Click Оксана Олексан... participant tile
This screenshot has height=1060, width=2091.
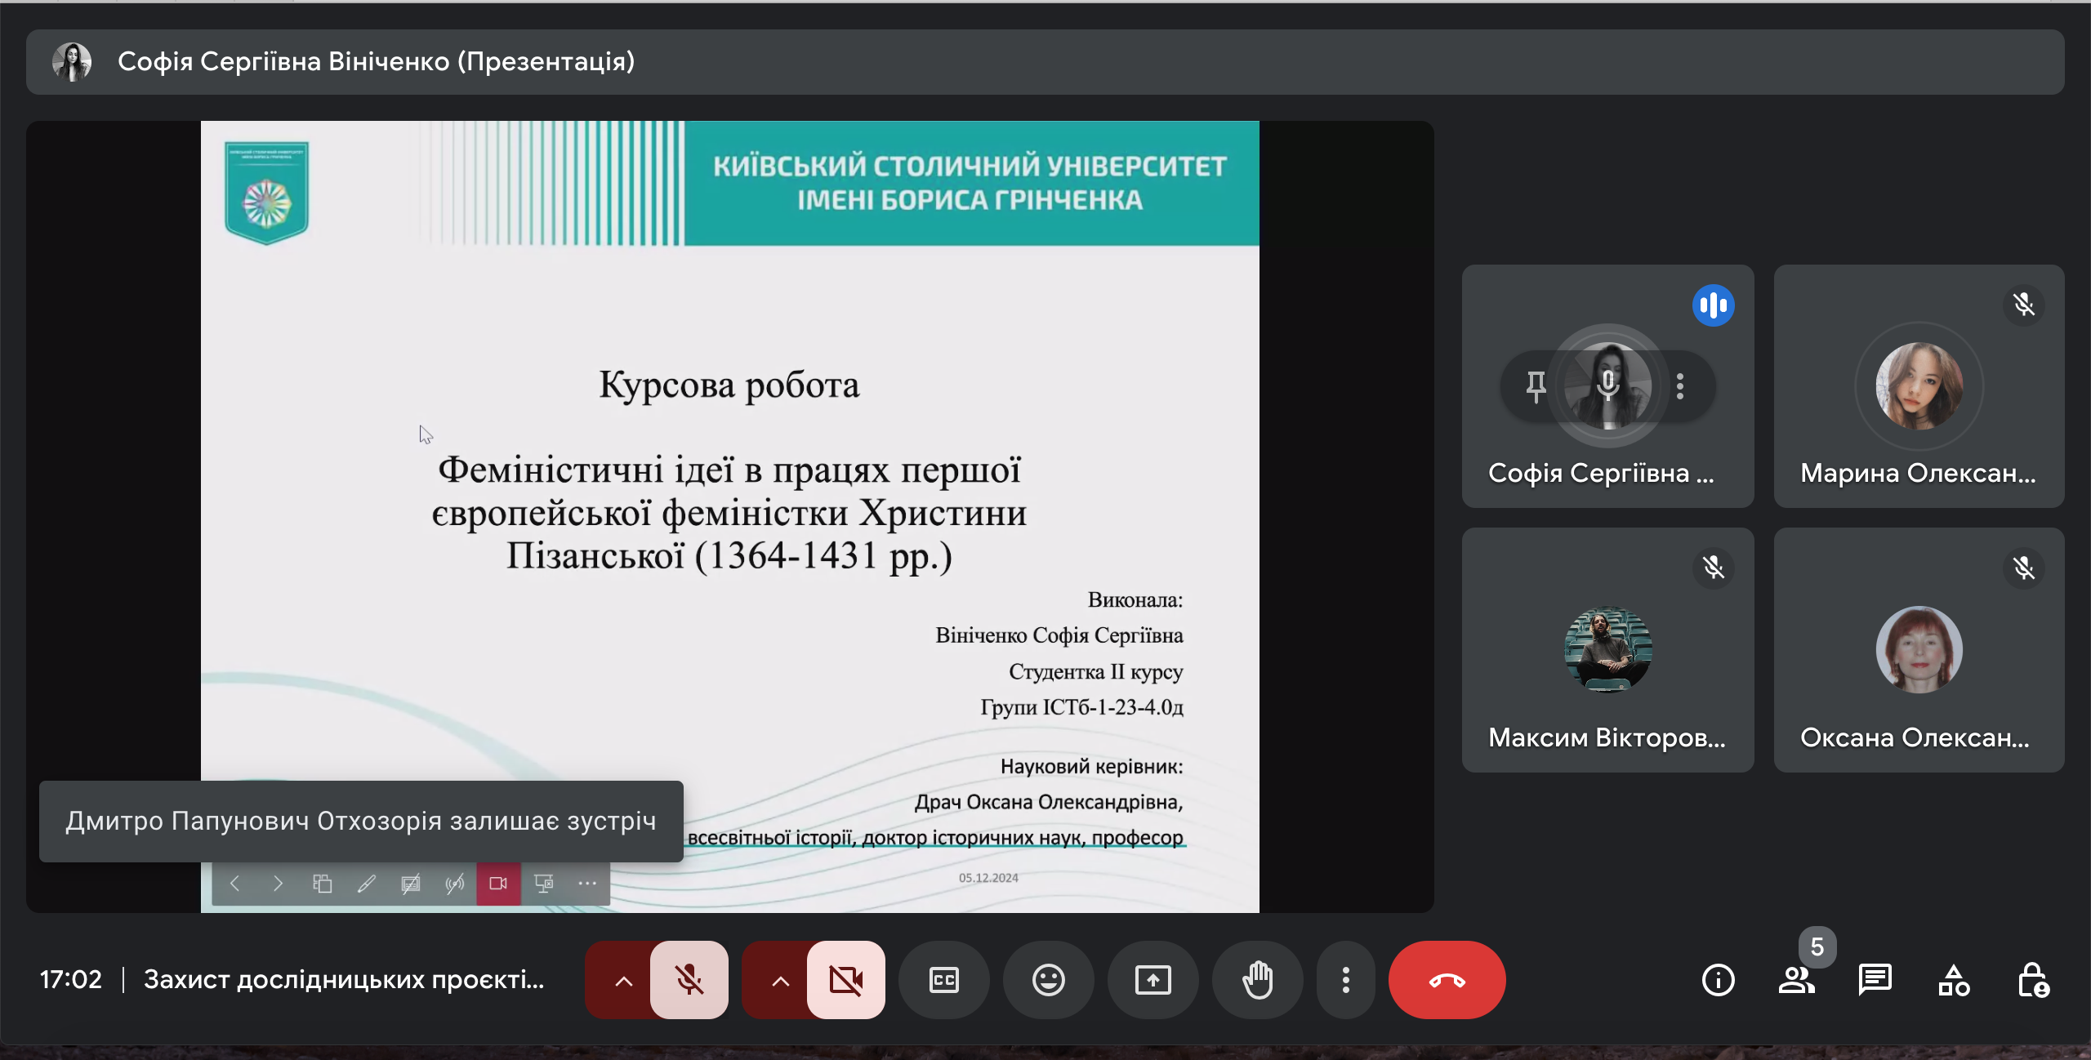point(1919,650)
